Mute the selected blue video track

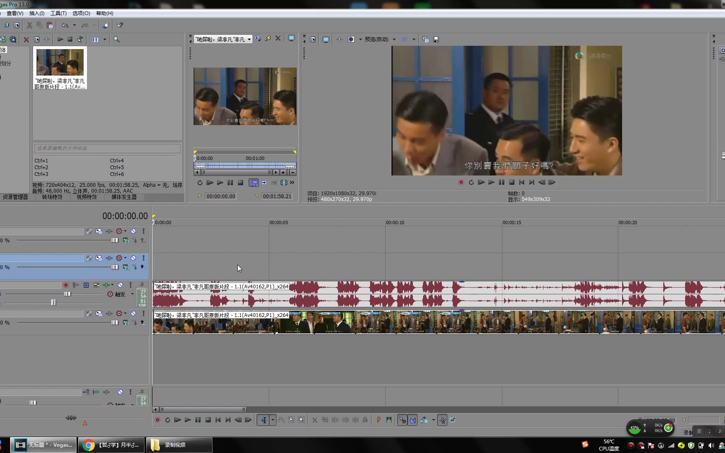133,258
